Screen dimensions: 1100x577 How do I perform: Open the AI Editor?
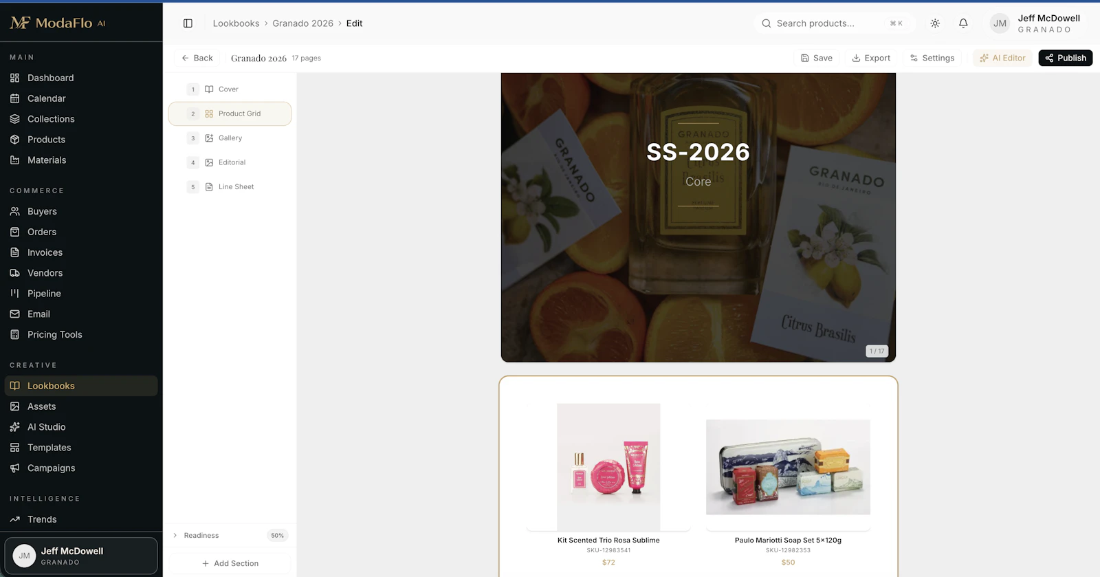pos(1002,58)
